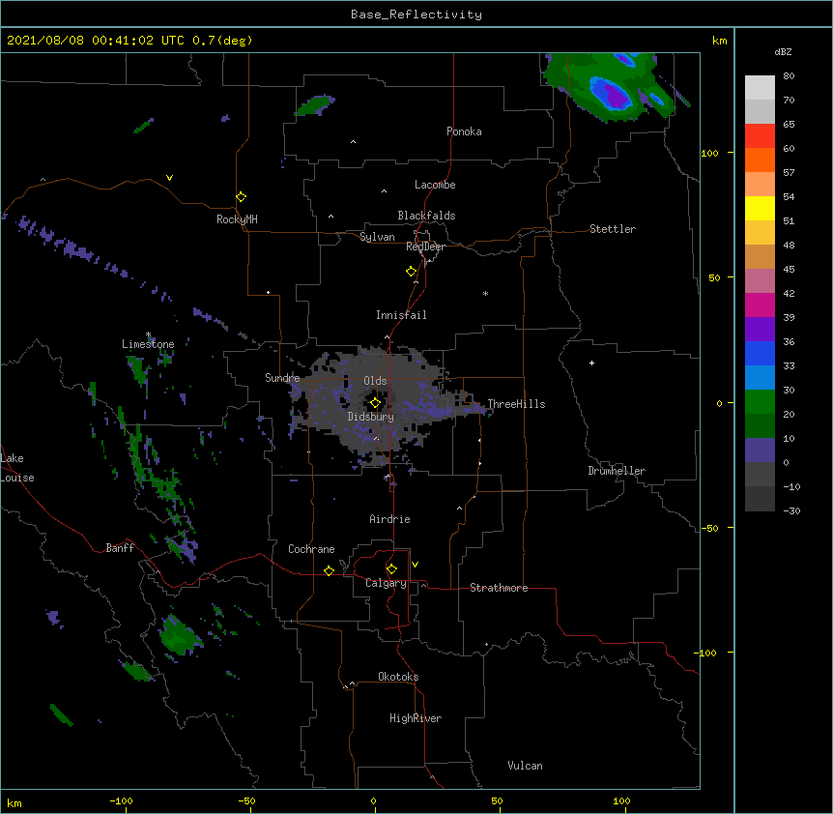Click the Okotoks label
Screen dimensions: 833x814
point(398,677)
